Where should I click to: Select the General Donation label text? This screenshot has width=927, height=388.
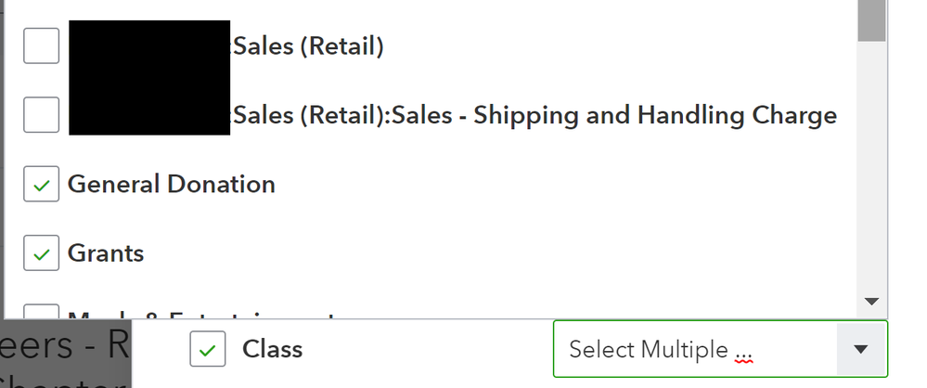pyautogui.click(x=172, y=184)
